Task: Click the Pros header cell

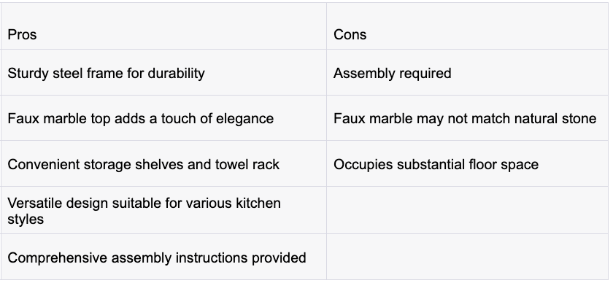Action: (163, 26)
